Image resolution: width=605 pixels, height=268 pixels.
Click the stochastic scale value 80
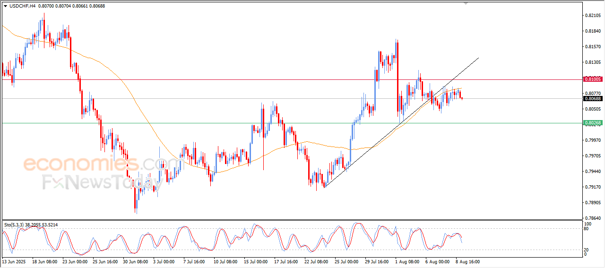tap(587, 229)
